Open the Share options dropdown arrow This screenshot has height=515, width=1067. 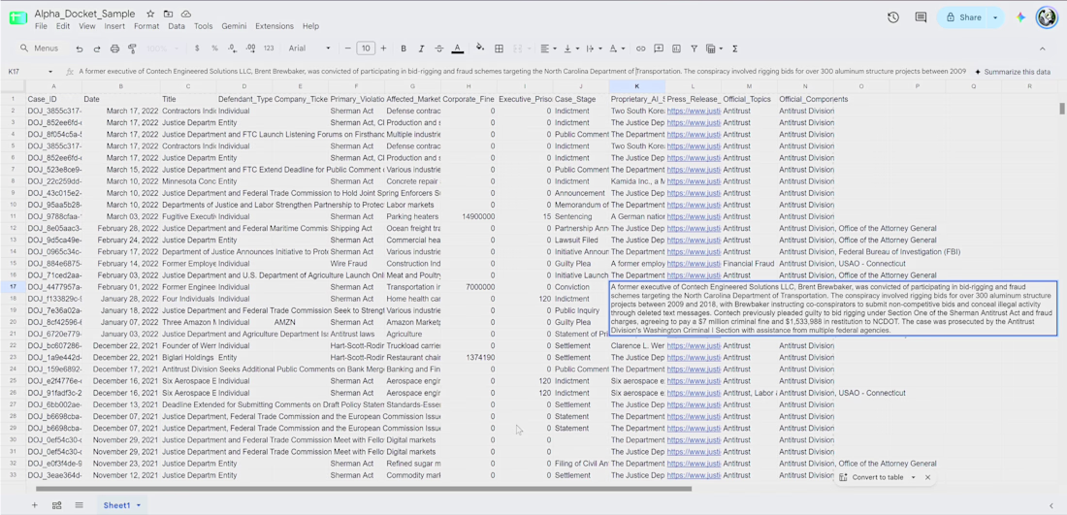click(996, 17)
